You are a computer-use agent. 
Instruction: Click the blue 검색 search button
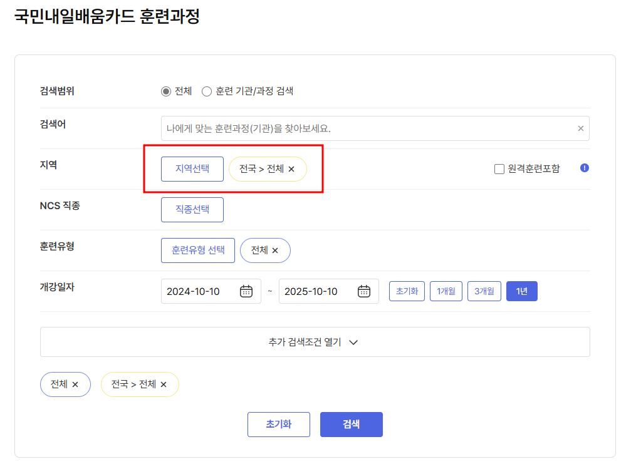pos(351,424)
